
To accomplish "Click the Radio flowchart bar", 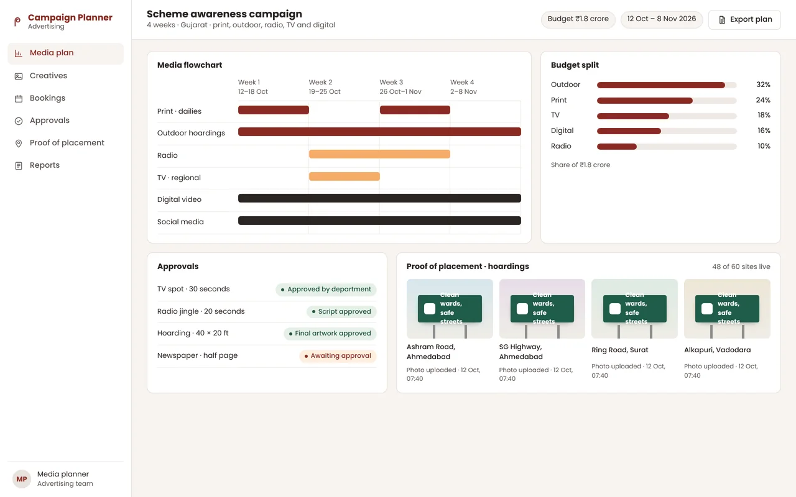I will coord(379,154).
